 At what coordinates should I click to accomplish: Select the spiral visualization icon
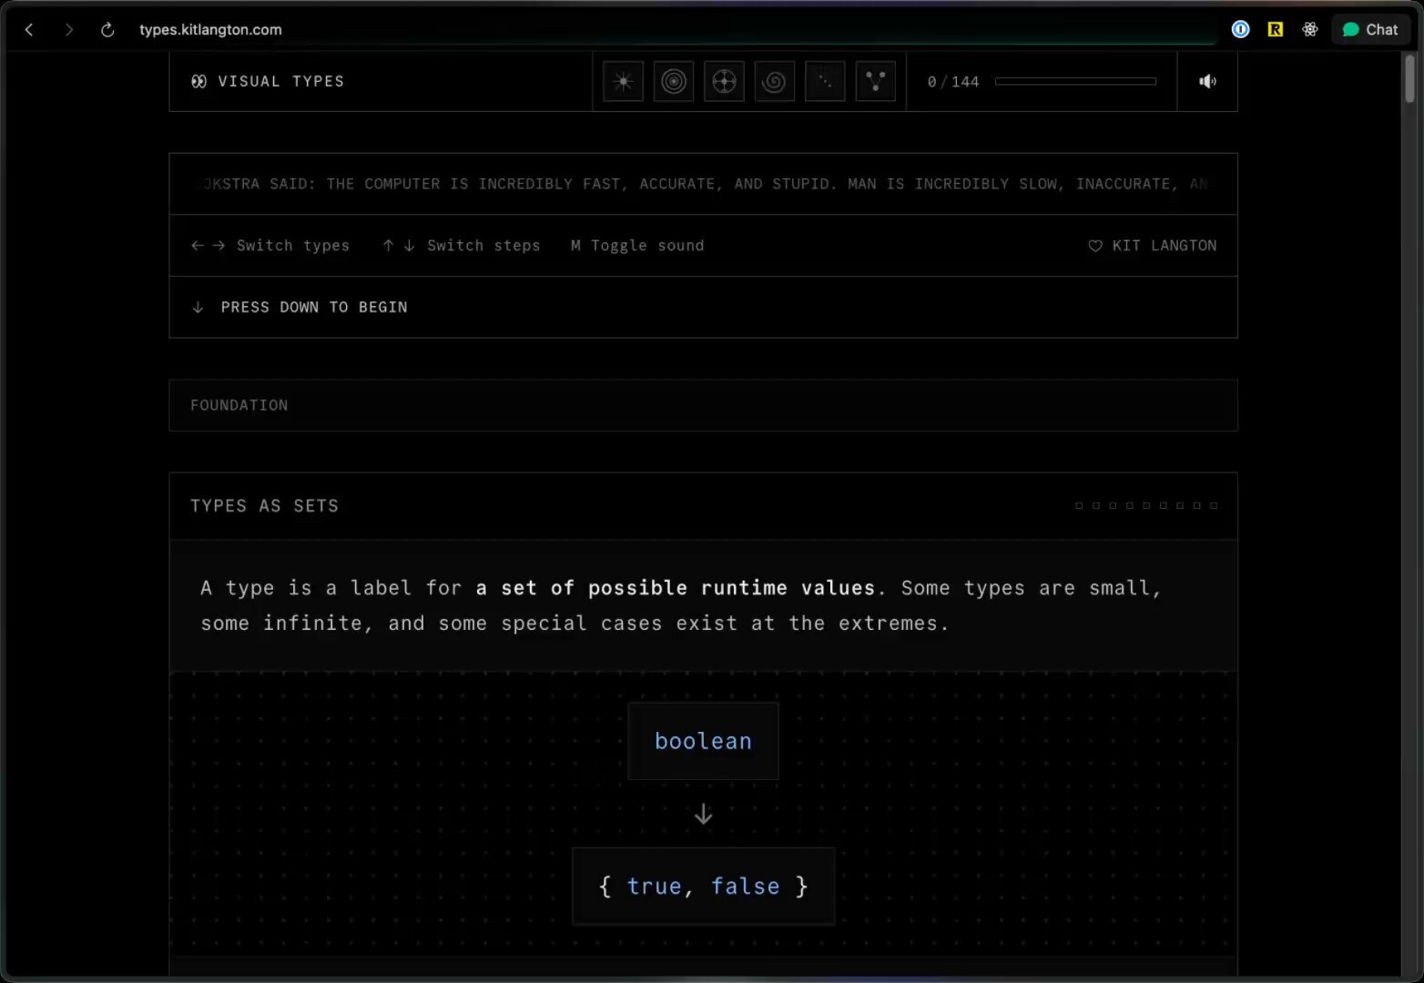[x=774, y=81]
